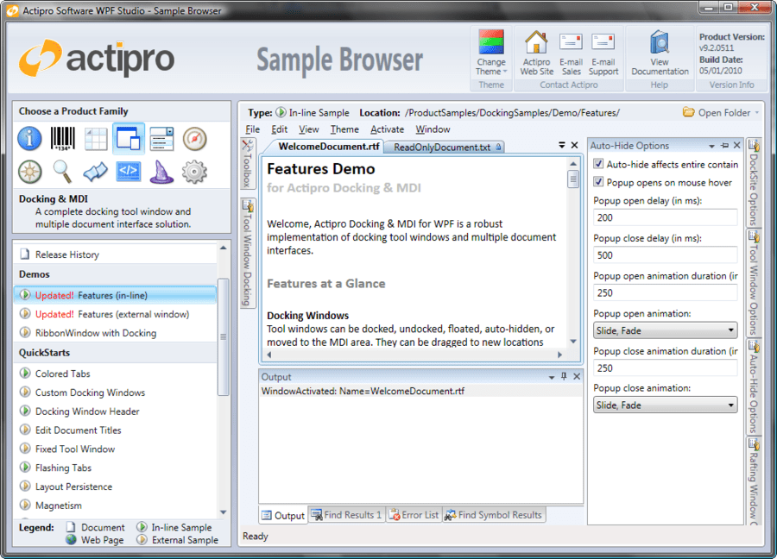Screen dimensions: 777x559
Task: Select the Bar Code product family icon
Action: pyautogui.click(x=62, y=138)
